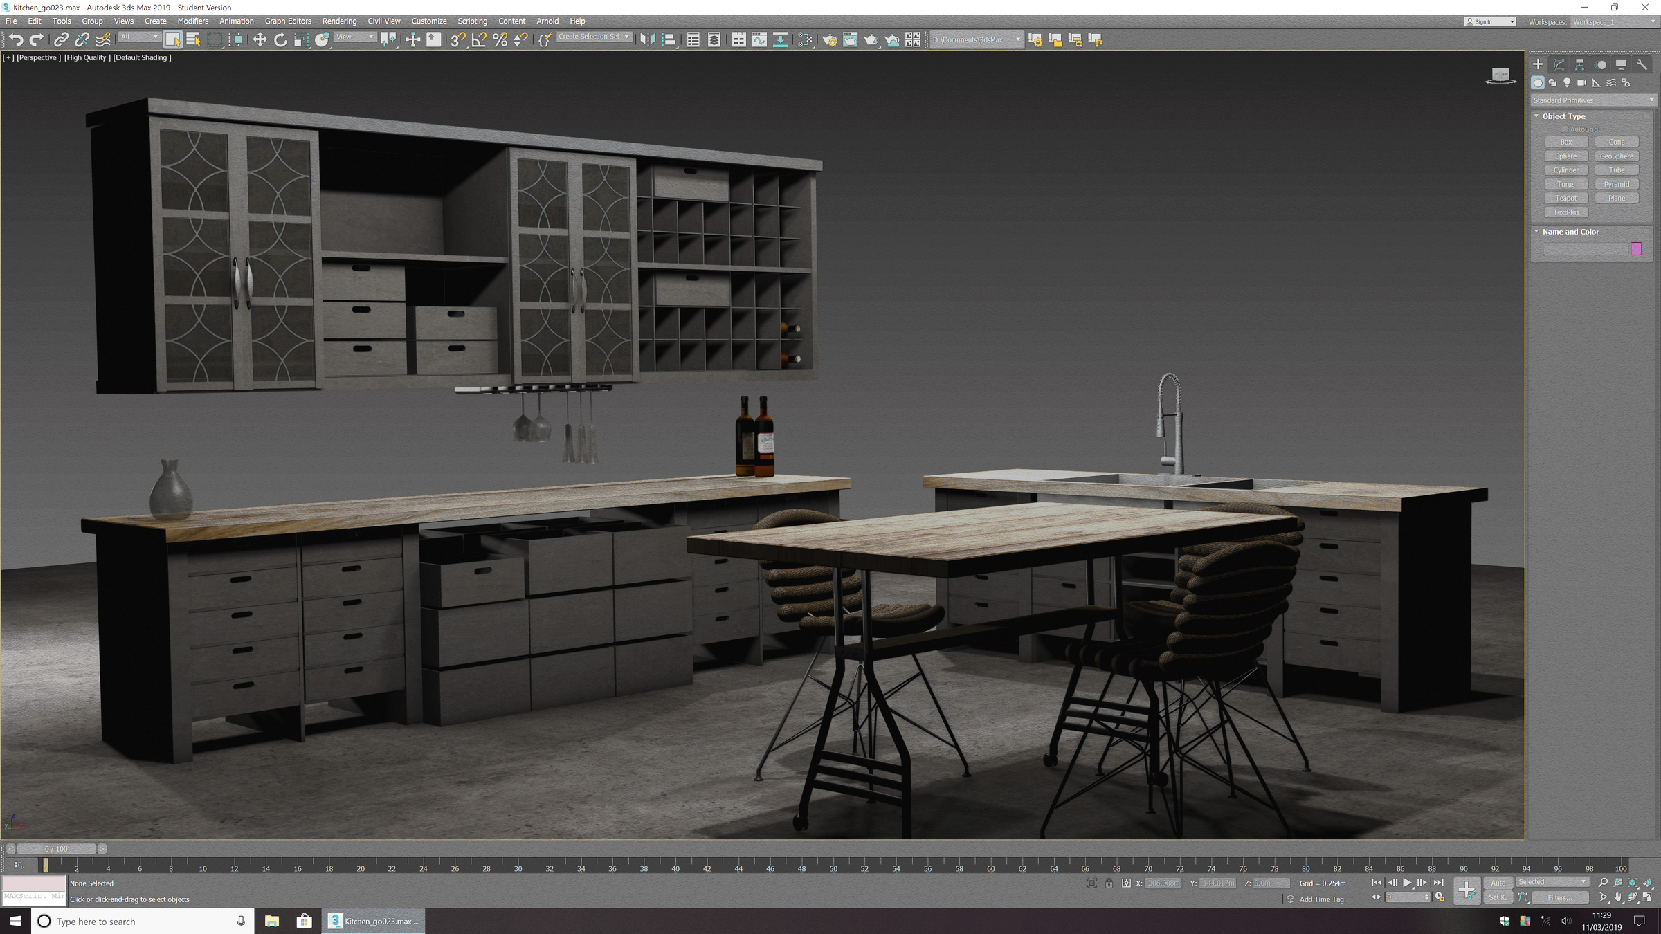Click the Redo icon
The width and height of the screenshot is (1661, 934).
pos(37,39)
